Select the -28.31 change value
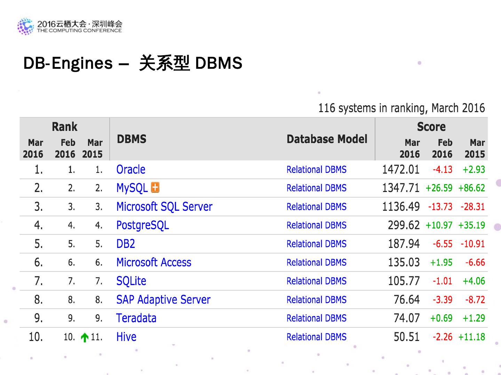Screen dimensions: 501x375 (x=473, y=207)
